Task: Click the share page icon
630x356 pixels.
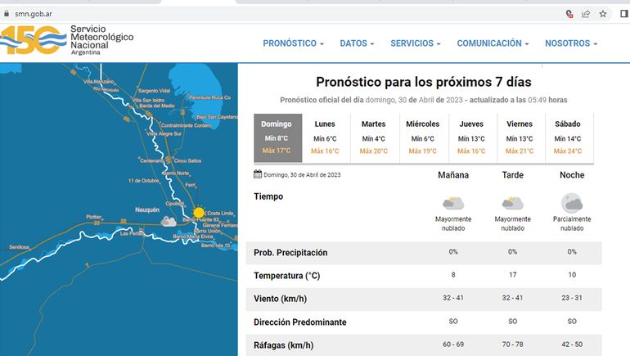Action: [586, 13]
